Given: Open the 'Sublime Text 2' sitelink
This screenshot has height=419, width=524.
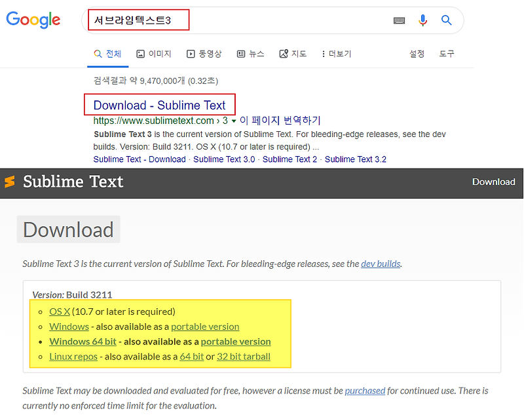Looking at the screenshot, I should click(x=290, y=159).
